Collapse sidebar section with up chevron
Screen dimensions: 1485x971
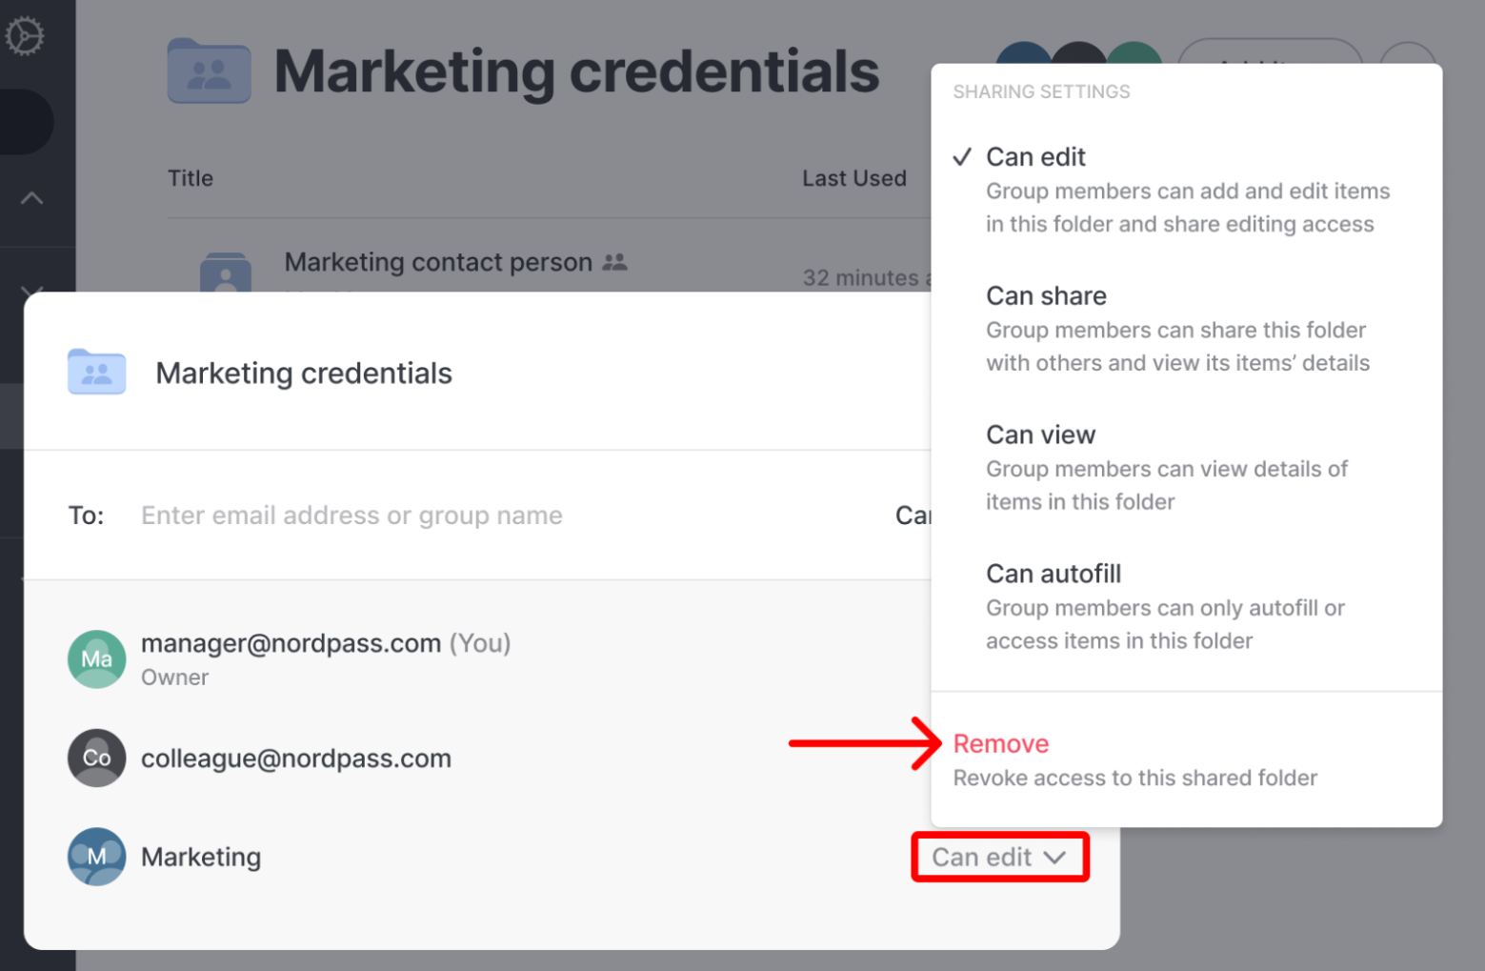pos(32,198)
